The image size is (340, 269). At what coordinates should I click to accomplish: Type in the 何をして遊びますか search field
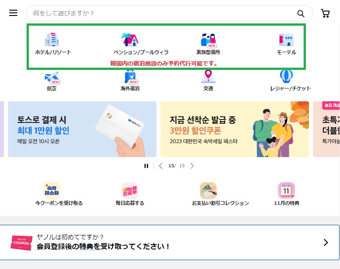[160, 14]
